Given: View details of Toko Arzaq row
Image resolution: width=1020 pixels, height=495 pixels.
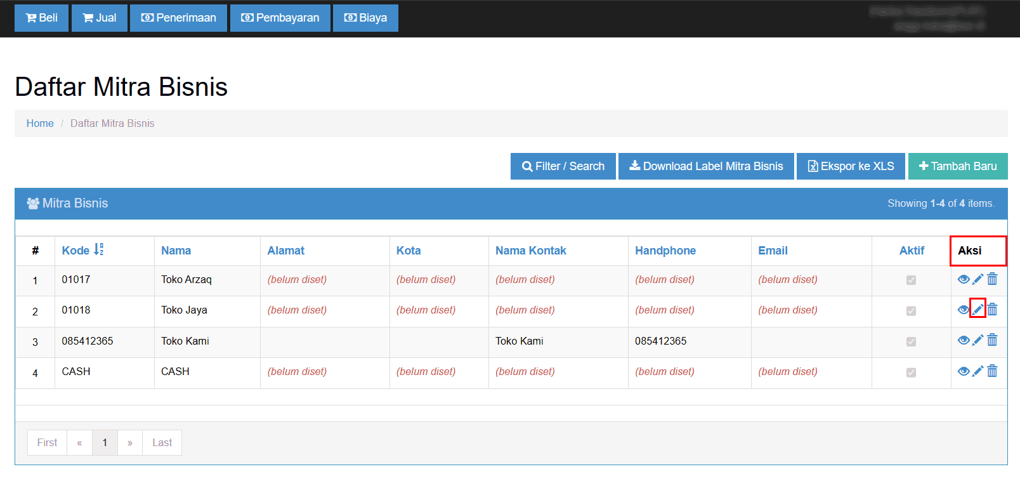Looking at the screenshot, I should click(x=964, y=279).
